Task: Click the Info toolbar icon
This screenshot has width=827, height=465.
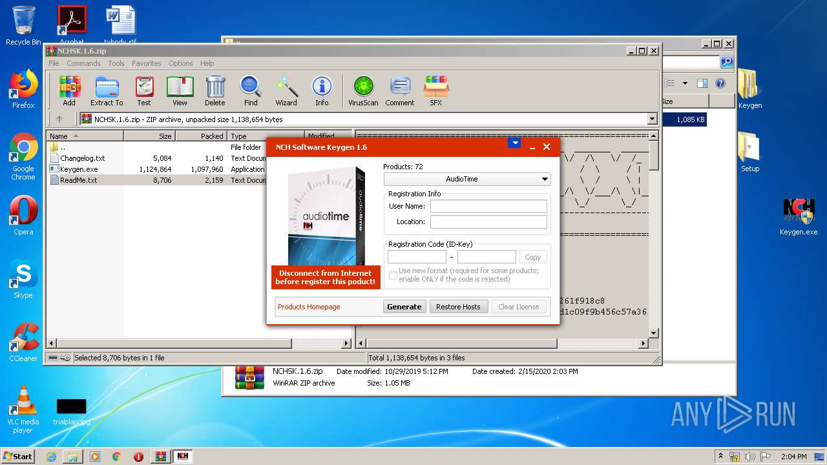Action: coord(322,90)
